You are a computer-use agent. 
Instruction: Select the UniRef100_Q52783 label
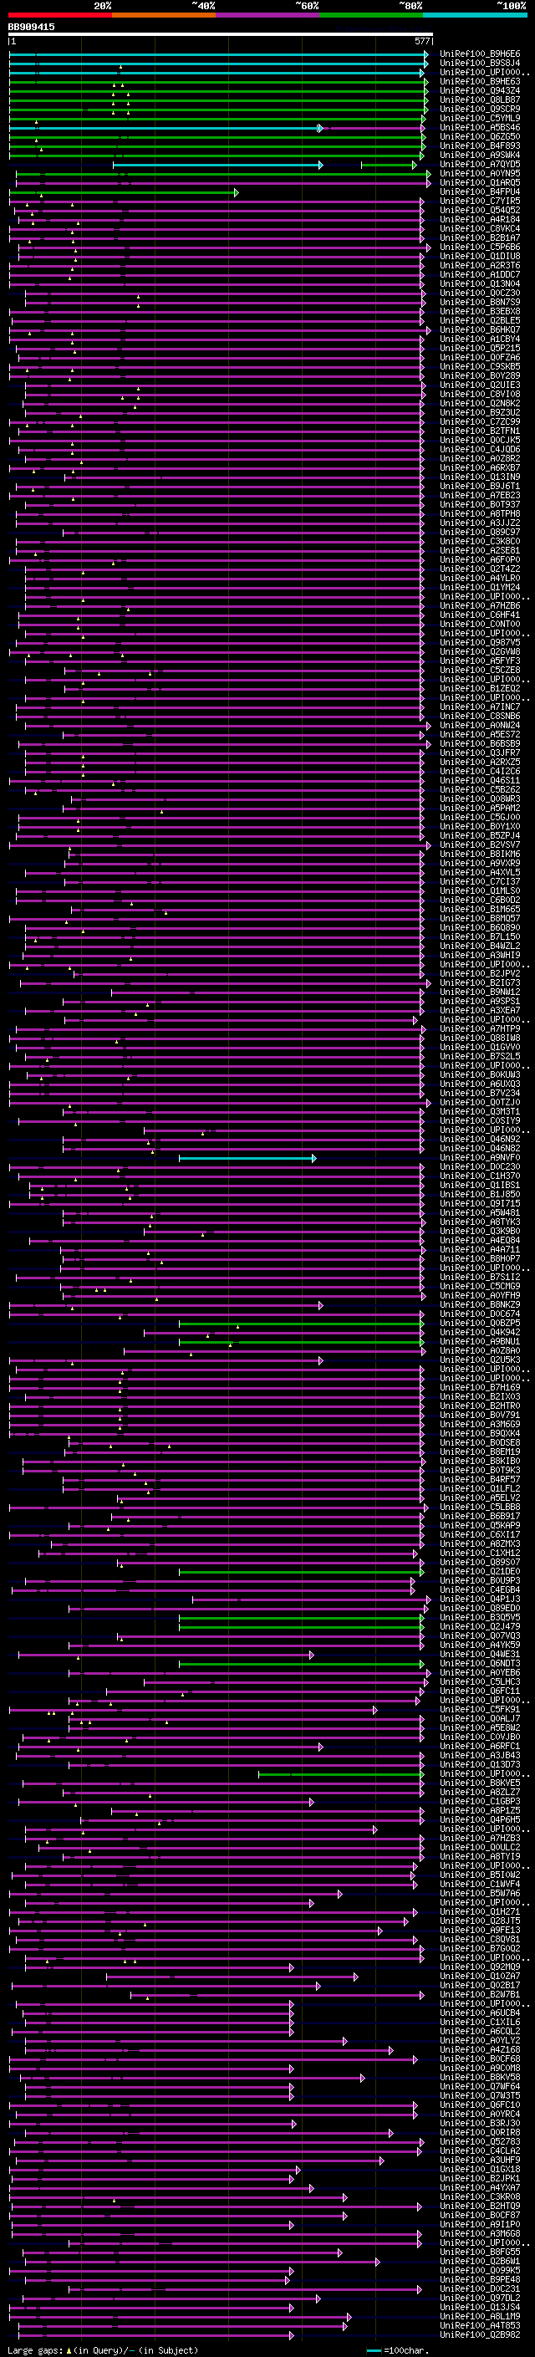(480, 2141)
